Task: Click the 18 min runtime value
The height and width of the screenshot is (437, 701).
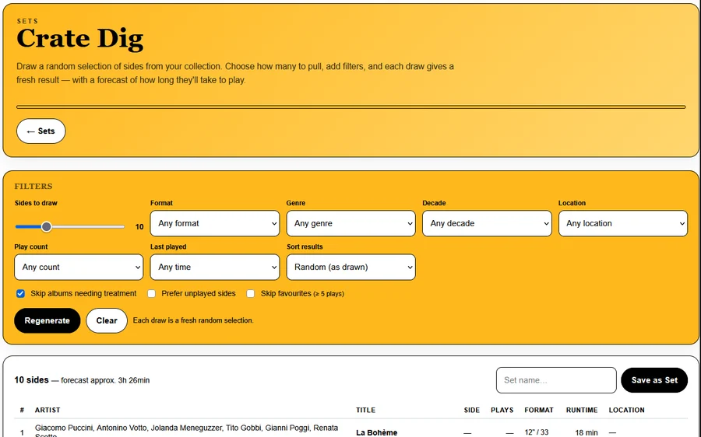Action: pos(586,432)
